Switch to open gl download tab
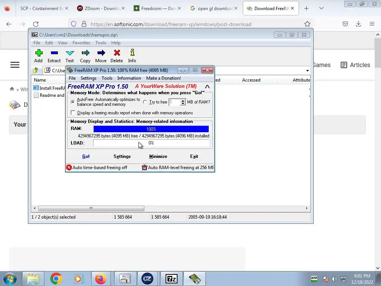The image size is (381, 286). (x=214, y=9)
